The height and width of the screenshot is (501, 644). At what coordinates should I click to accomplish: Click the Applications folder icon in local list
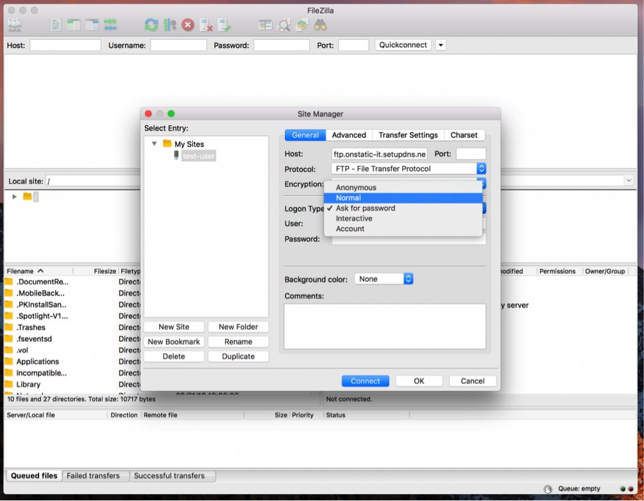click(8, 361)
